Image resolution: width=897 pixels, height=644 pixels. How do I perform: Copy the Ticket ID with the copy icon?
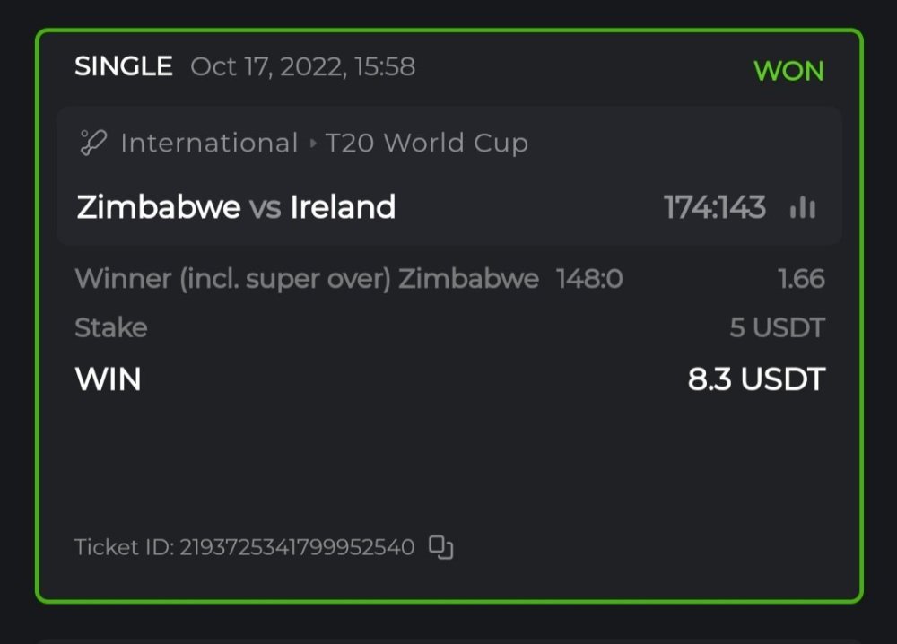(x=440, y=547)
